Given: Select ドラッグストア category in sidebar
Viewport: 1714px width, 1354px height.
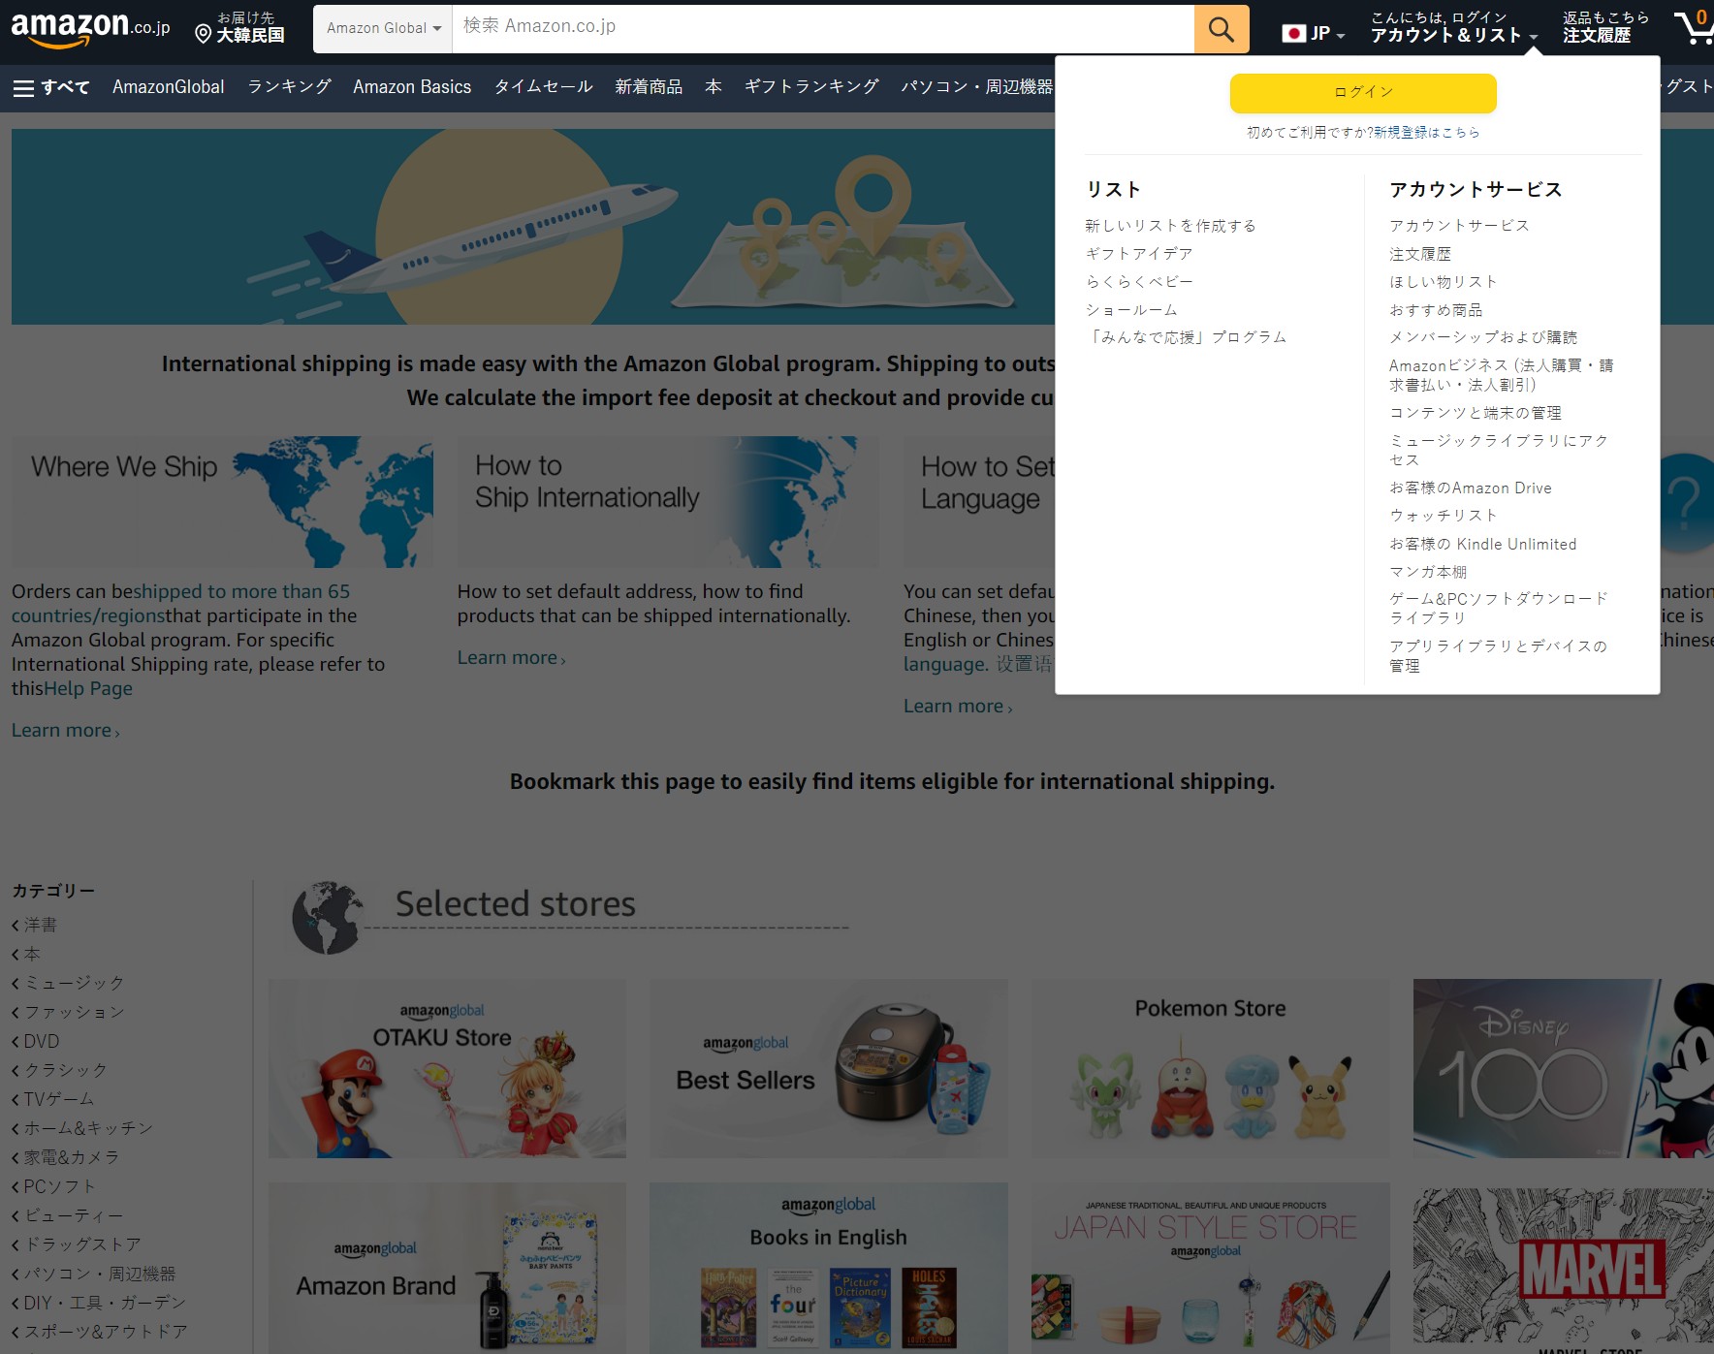Looking at the screenshot, I should click(82, 1245).
